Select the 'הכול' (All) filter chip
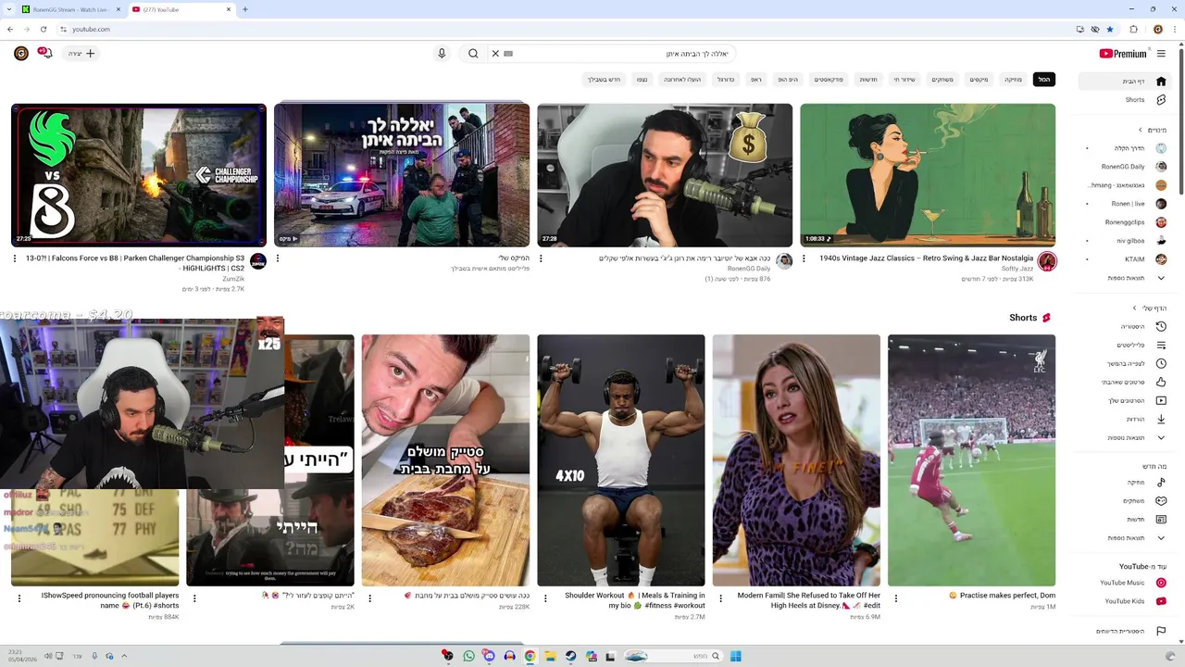1185x667 pixels. (1044, 80)
